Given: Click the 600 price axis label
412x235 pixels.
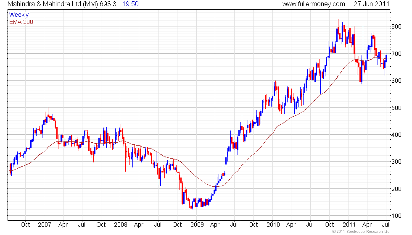Looking at the screenshot, I should point(397,81).
